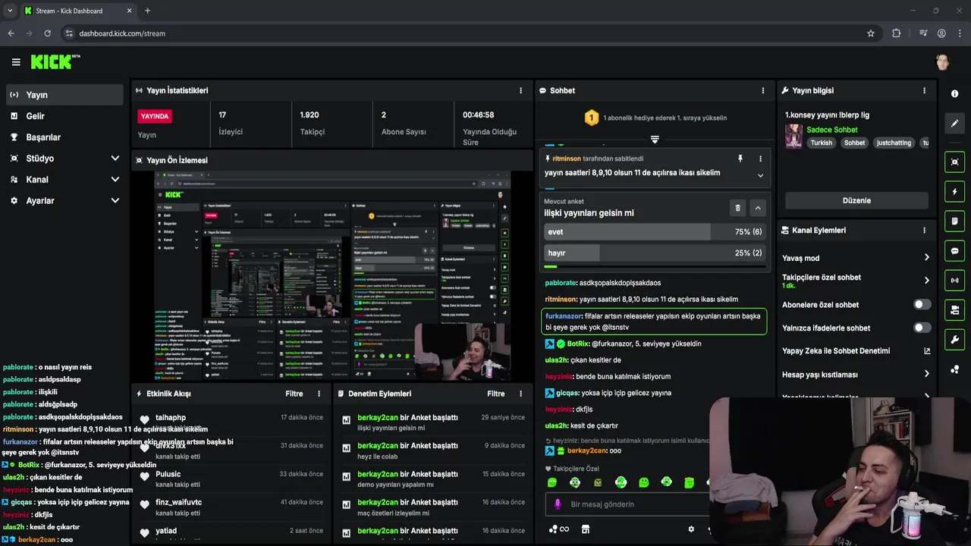Screen dimensions: 971x546
Task: Toggle the channel actions icon in right toolbar
Action: click(954, 310)
